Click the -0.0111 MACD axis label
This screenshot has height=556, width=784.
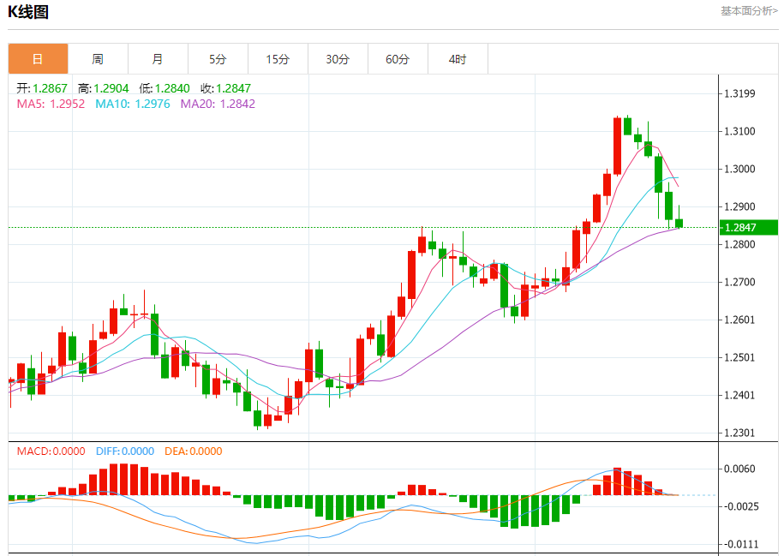740,545
